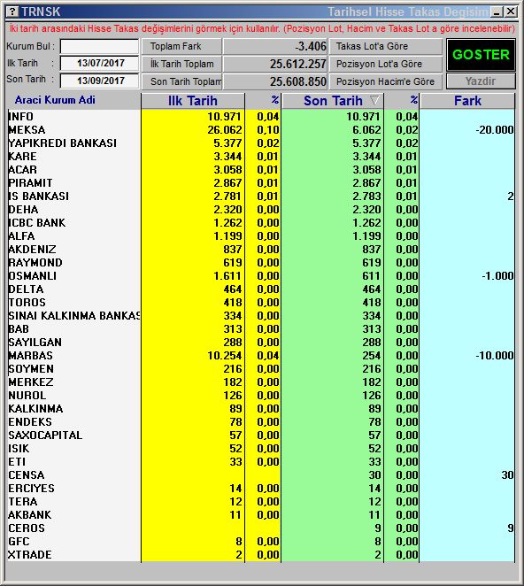The width and height of the screenshot is (524, 586).
Task: Edit the Ilk Tarih date field 13/07/2017
Action: tap(99, 63)
